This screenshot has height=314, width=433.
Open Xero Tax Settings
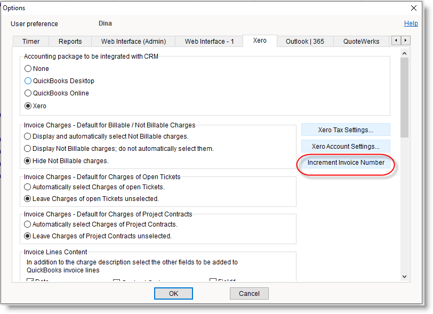pyautogui.click(x=345, y=130)
